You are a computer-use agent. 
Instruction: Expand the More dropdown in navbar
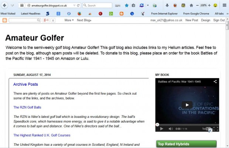pyautogui.click(x=69, y=20)
